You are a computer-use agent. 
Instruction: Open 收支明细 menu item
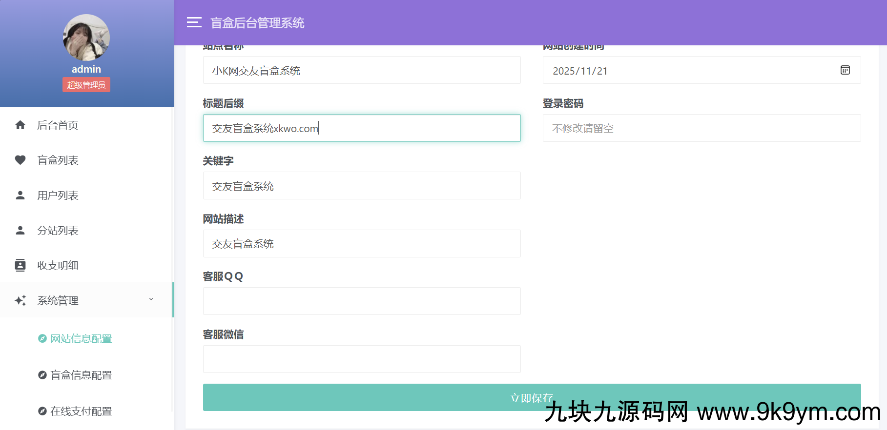pos(86,266)
